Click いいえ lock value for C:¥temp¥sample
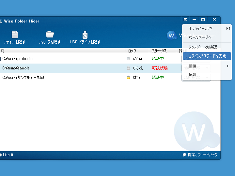 pos(138,68)
